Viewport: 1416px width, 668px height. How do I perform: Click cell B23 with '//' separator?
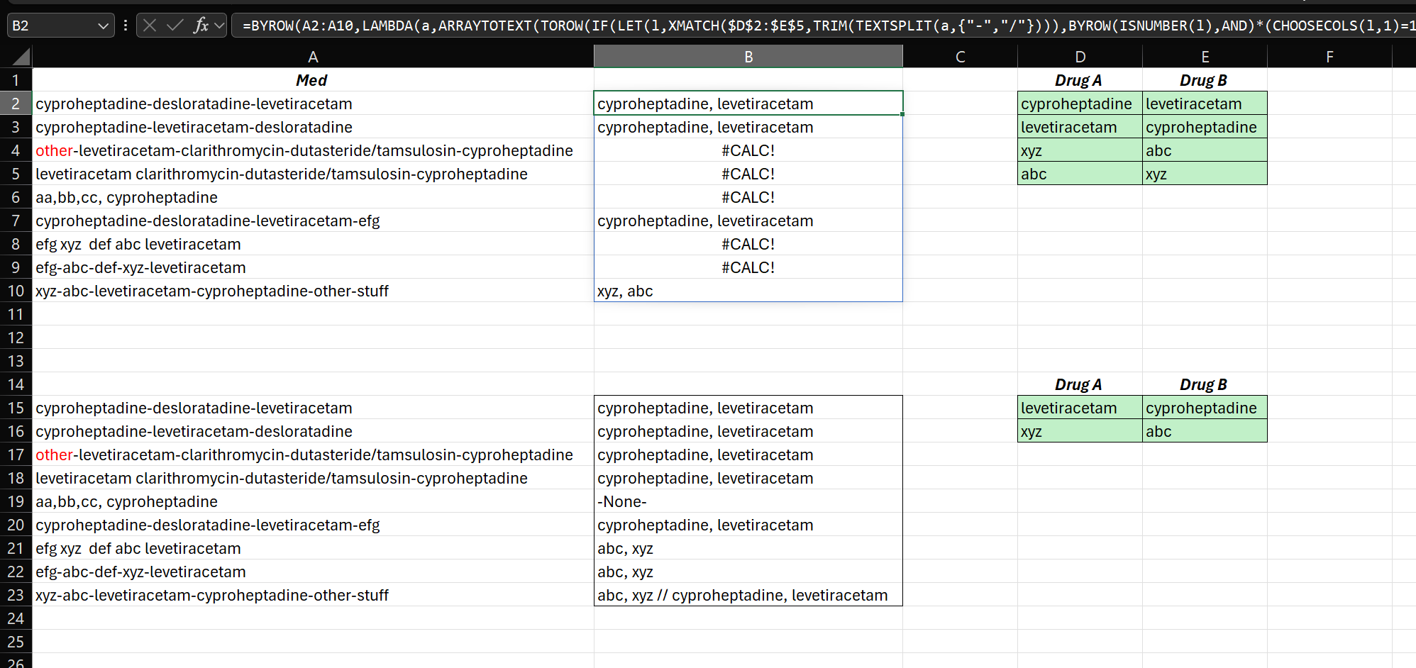click(x=748, y=595)
